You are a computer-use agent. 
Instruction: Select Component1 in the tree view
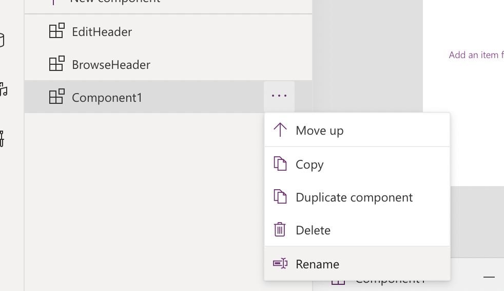107,98
